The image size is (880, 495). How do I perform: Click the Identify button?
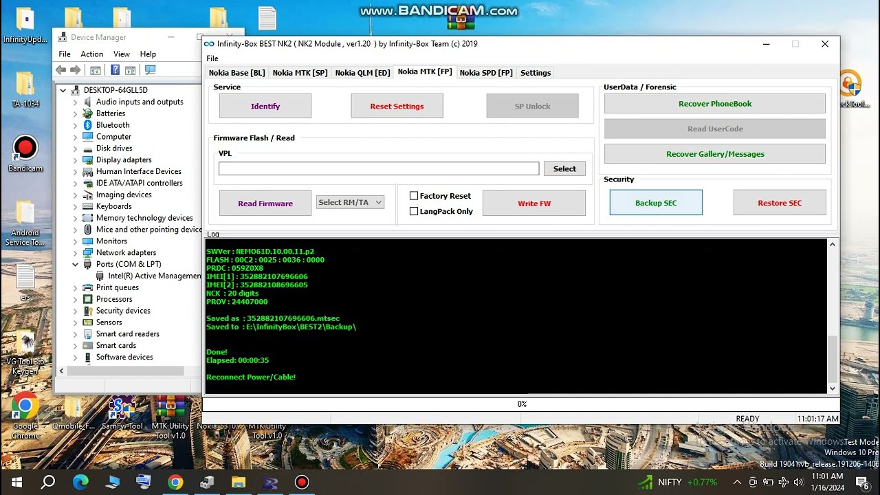tap(265, 106)
